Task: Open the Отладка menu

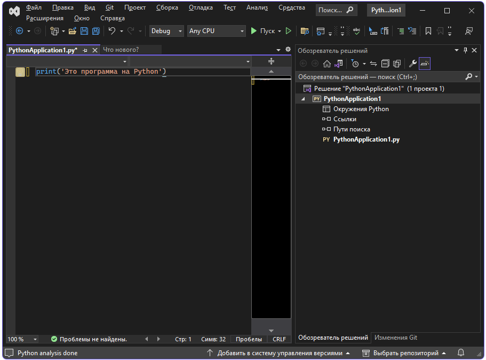Action: [201, 7]
